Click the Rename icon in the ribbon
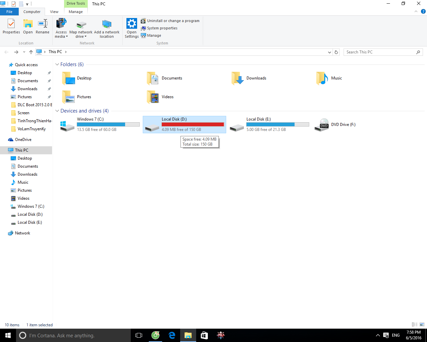This screenshot has height=342, width=427. pyautogui.click(x=42, y=24)
